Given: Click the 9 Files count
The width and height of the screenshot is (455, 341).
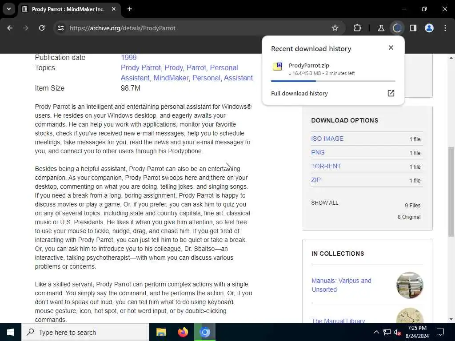Looking at the screenshot, I should coord(413,205).
